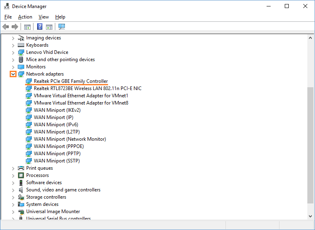Image resolution: width=315 pixels, height=230 pixels.
Task: Collapse the Network adapters node
Action: coord(13,74)
